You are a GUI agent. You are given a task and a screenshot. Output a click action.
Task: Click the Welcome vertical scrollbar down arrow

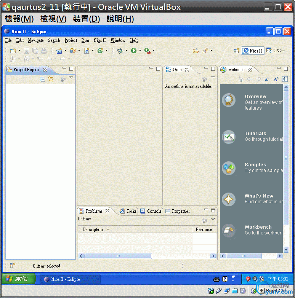(x=286, y=249)
